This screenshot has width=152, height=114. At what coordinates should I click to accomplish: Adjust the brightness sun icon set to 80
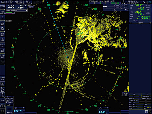pyautogui.click(x=2, y=95)
